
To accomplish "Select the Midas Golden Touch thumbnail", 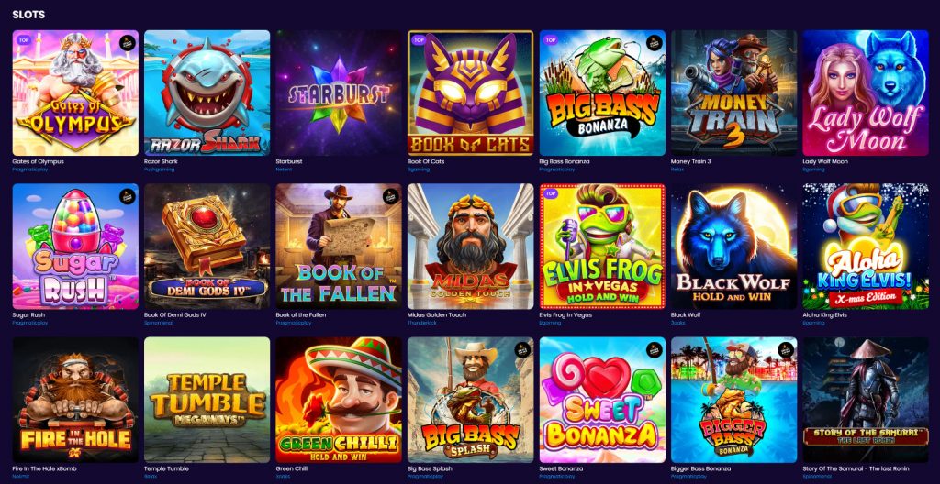I will point(471,247).
